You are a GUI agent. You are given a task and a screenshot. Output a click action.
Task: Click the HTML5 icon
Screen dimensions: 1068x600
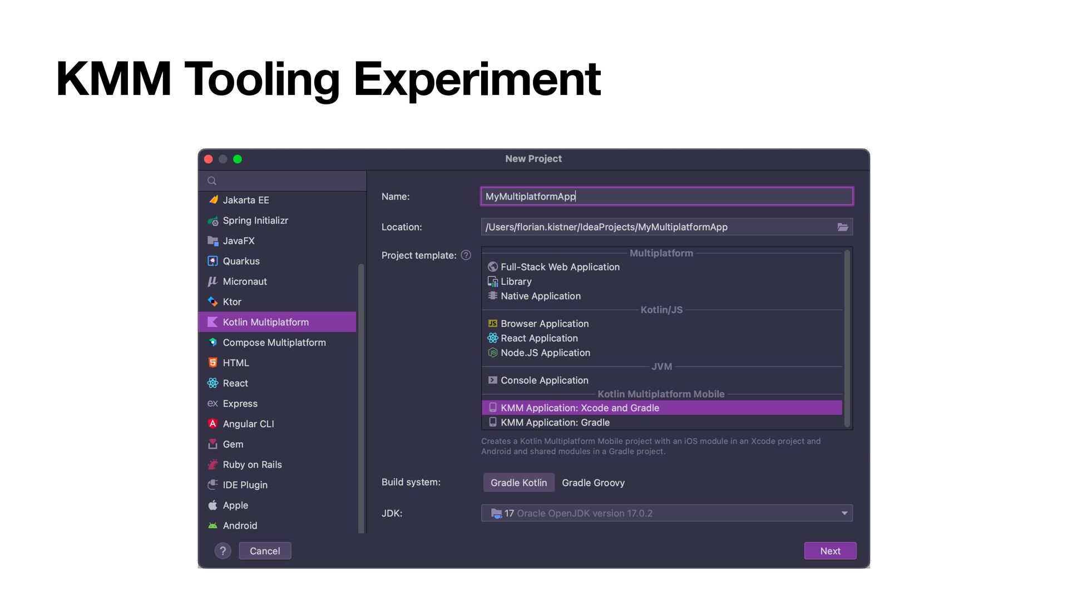pos(213,363)
